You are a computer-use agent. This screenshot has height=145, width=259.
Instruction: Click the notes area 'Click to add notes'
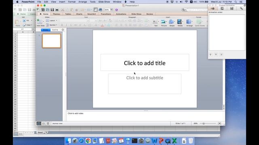[x=76, y=114]
